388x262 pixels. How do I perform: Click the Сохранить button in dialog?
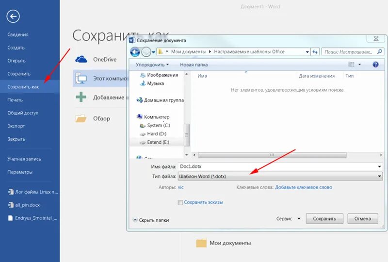tap(324, 219)
